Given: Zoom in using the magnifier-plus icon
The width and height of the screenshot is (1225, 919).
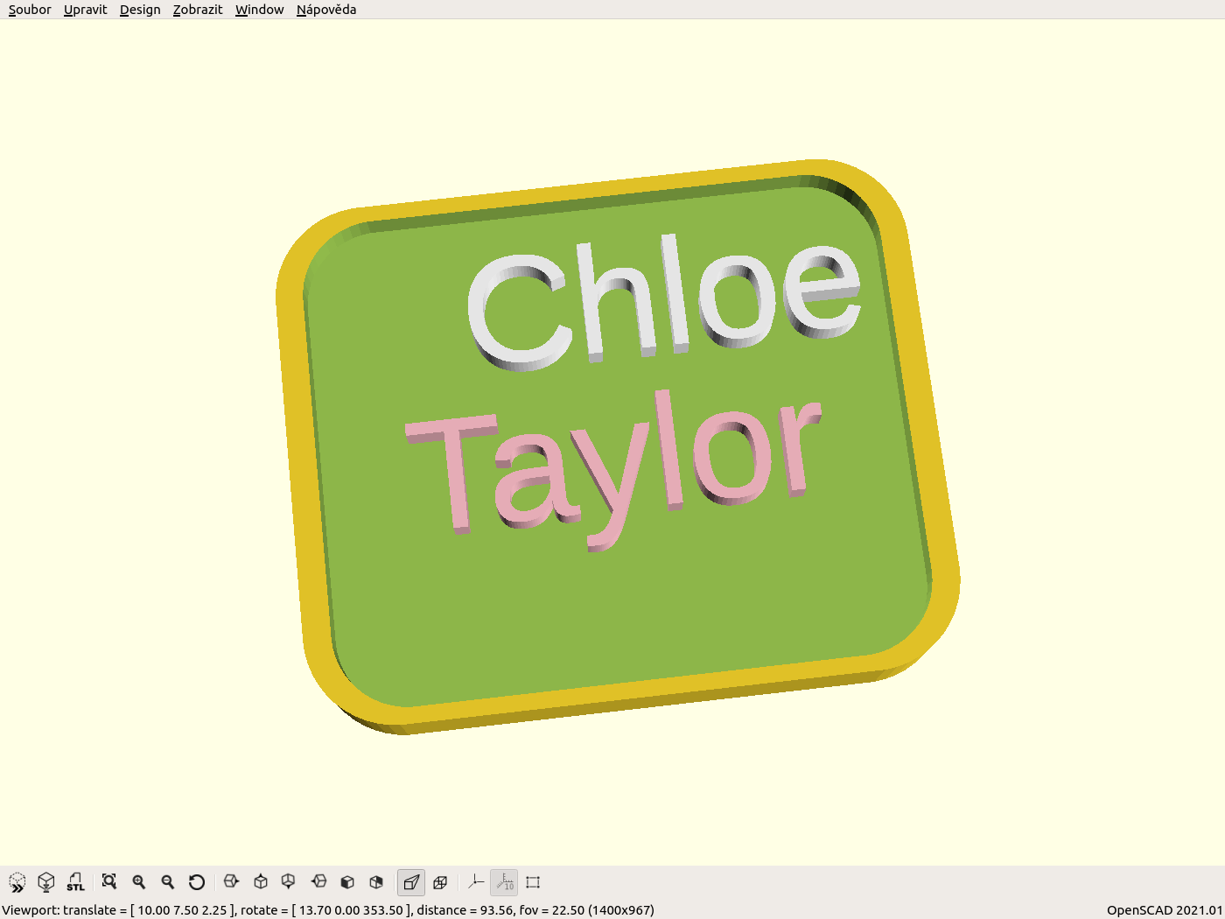Looking at the screenshot, I should pyautogui.click(x=139, y=882).
